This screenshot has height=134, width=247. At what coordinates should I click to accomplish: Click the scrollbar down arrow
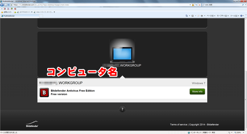point(245,130)
